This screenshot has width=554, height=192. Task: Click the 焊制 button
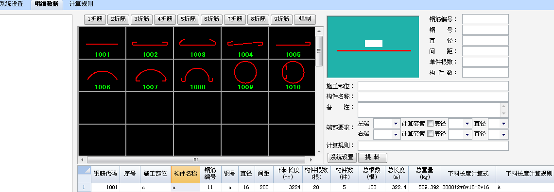[305, 19]
